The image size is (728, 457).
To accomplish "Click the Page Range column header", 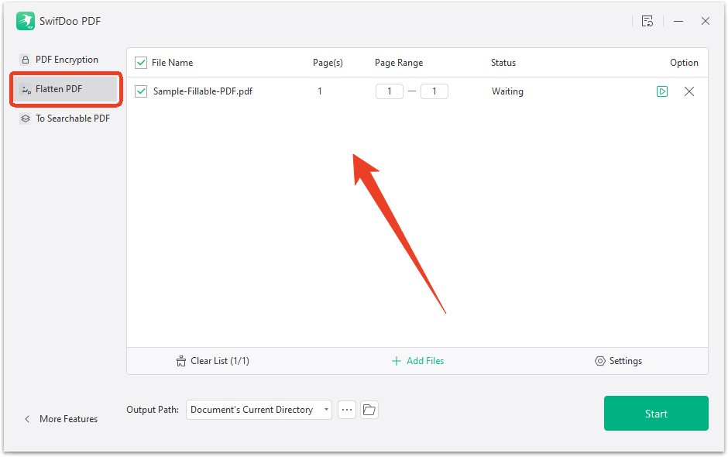I will (399, 63).
